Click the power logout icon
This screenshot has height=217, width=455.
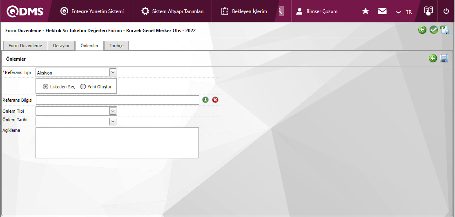click(446, 11)
